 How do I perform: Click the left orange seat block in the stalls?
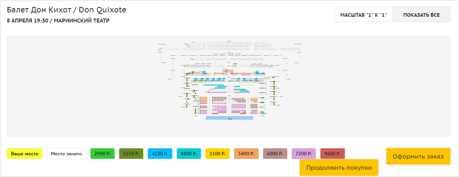[203, 100]
